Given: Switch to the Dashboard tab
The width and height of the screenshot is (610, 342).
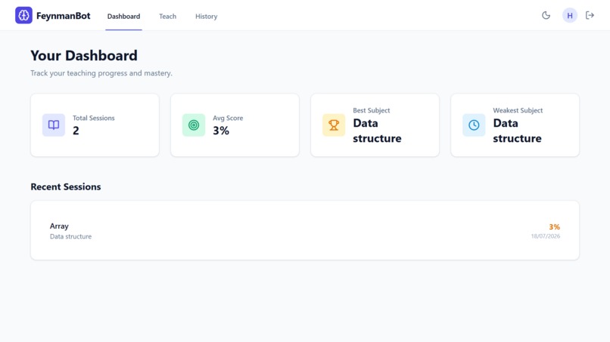Looking at the screenshot, I should 123,17.
